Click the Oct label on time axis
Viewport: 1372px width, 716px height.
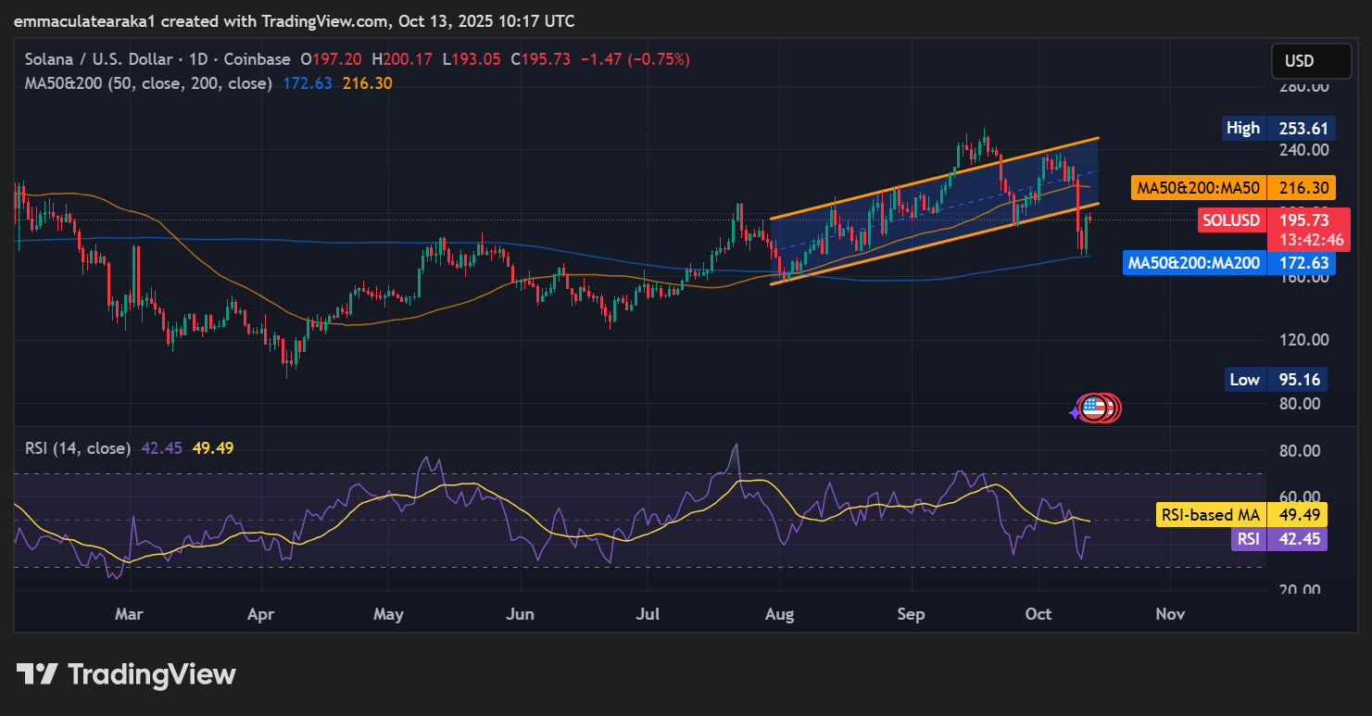(x=1038, y=614)
